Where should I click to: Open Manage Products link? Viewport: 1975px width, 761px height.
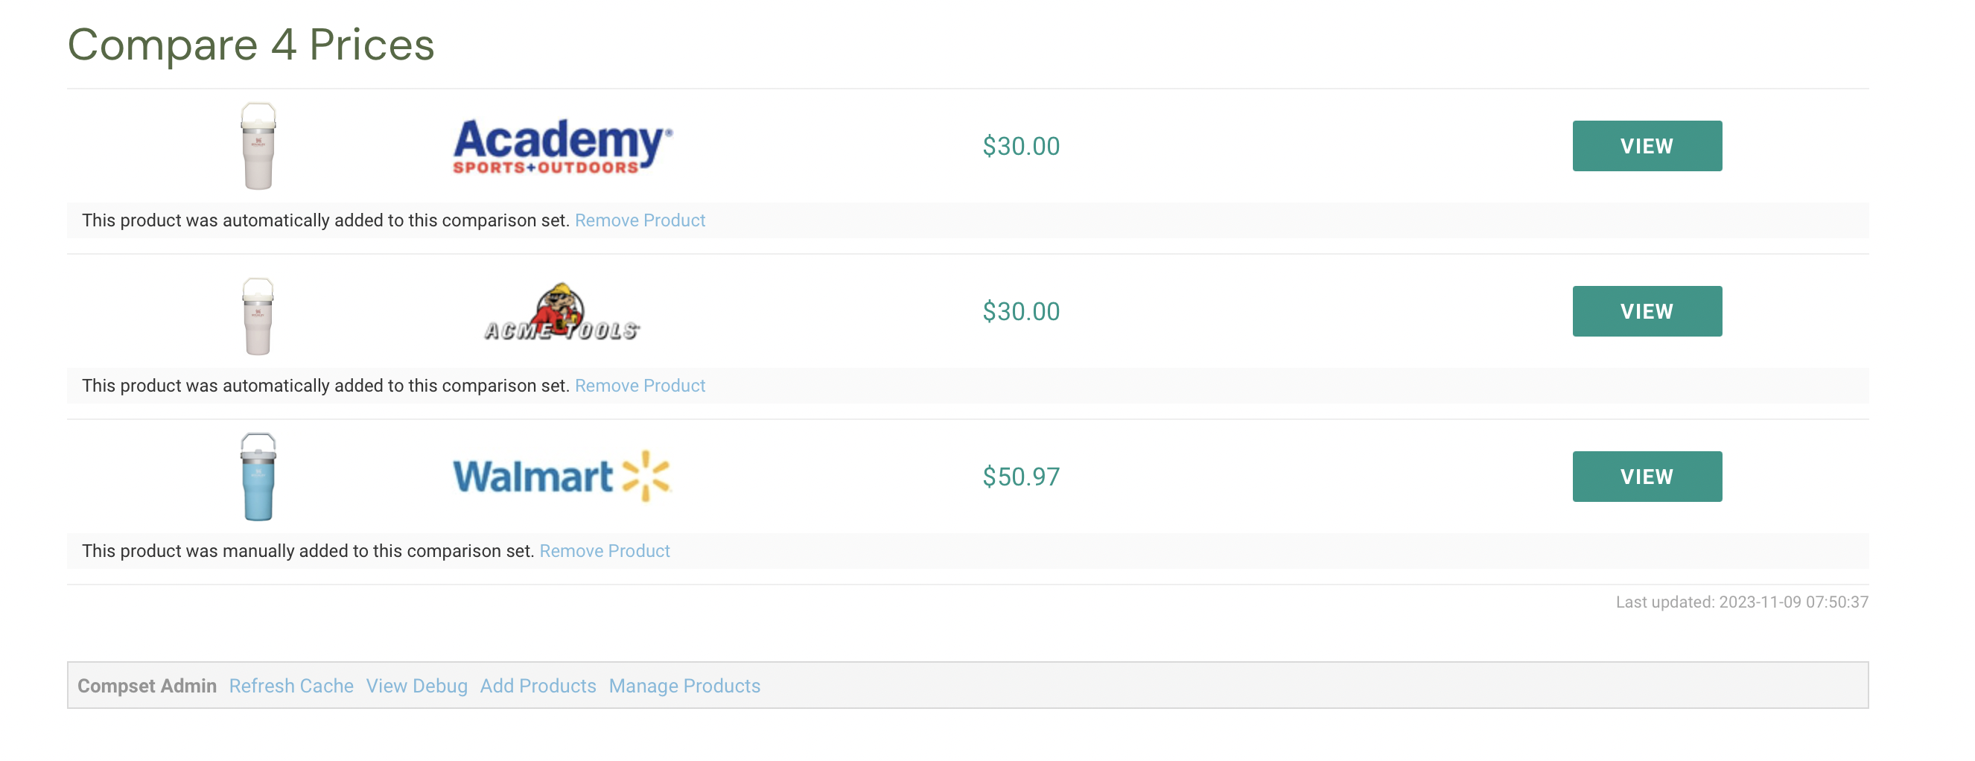coord(684,686)
